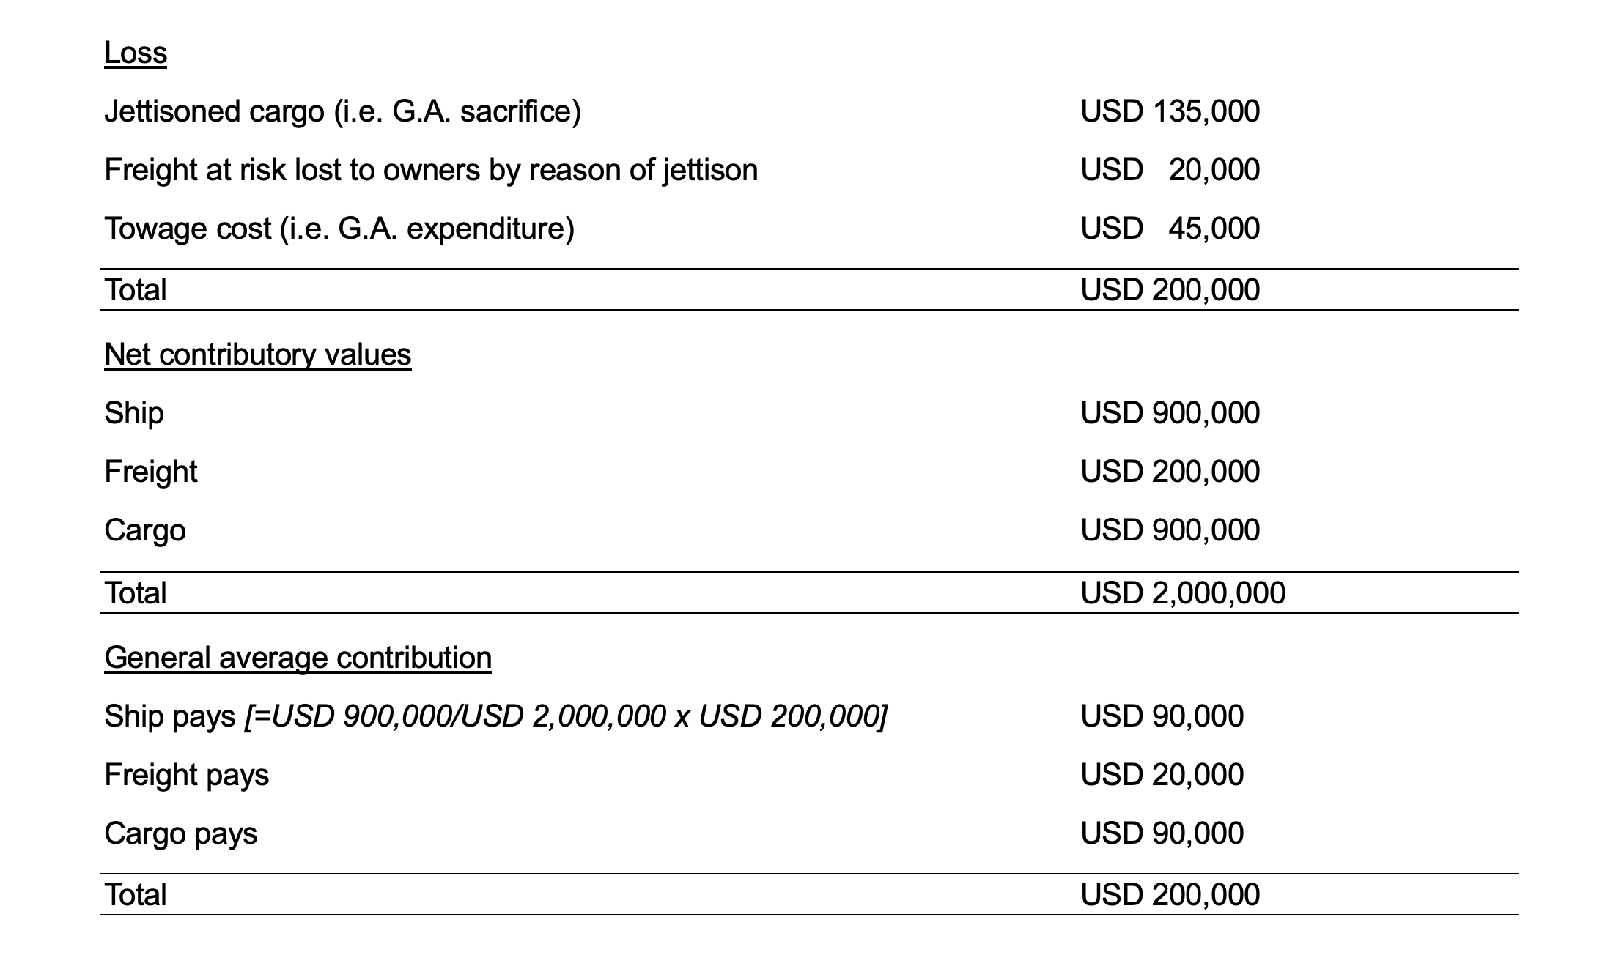Screen dimensions: 1605x977
Task: Click the Ship contributory value label
Action: 134,414
